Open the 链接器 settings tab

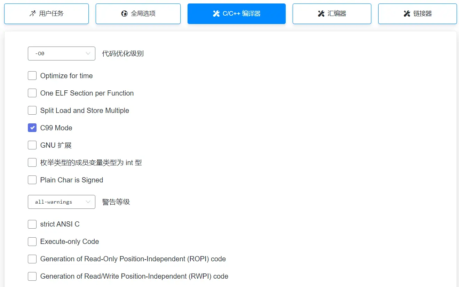pyautogui.click(x=417, y=13)
